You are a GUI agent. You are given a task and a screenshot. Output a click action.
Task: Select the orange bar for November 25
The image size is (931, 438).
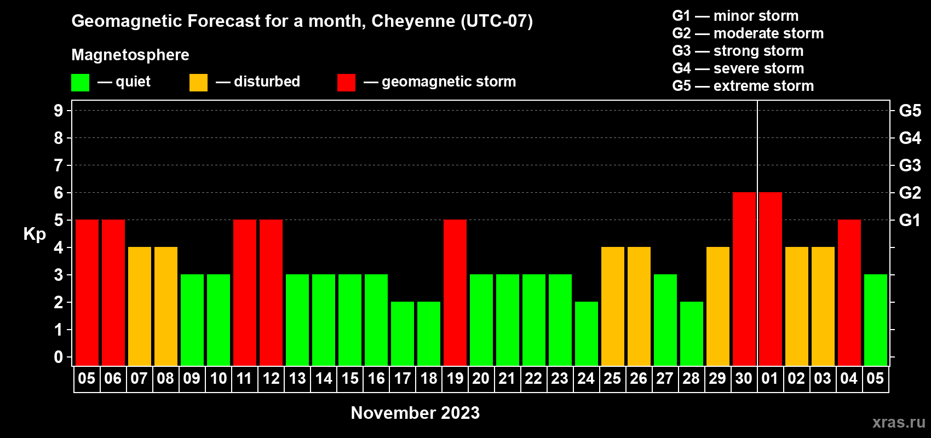point(613,306)
